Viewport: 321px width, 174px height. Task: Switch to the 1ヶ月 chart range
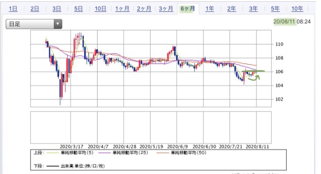122,9
